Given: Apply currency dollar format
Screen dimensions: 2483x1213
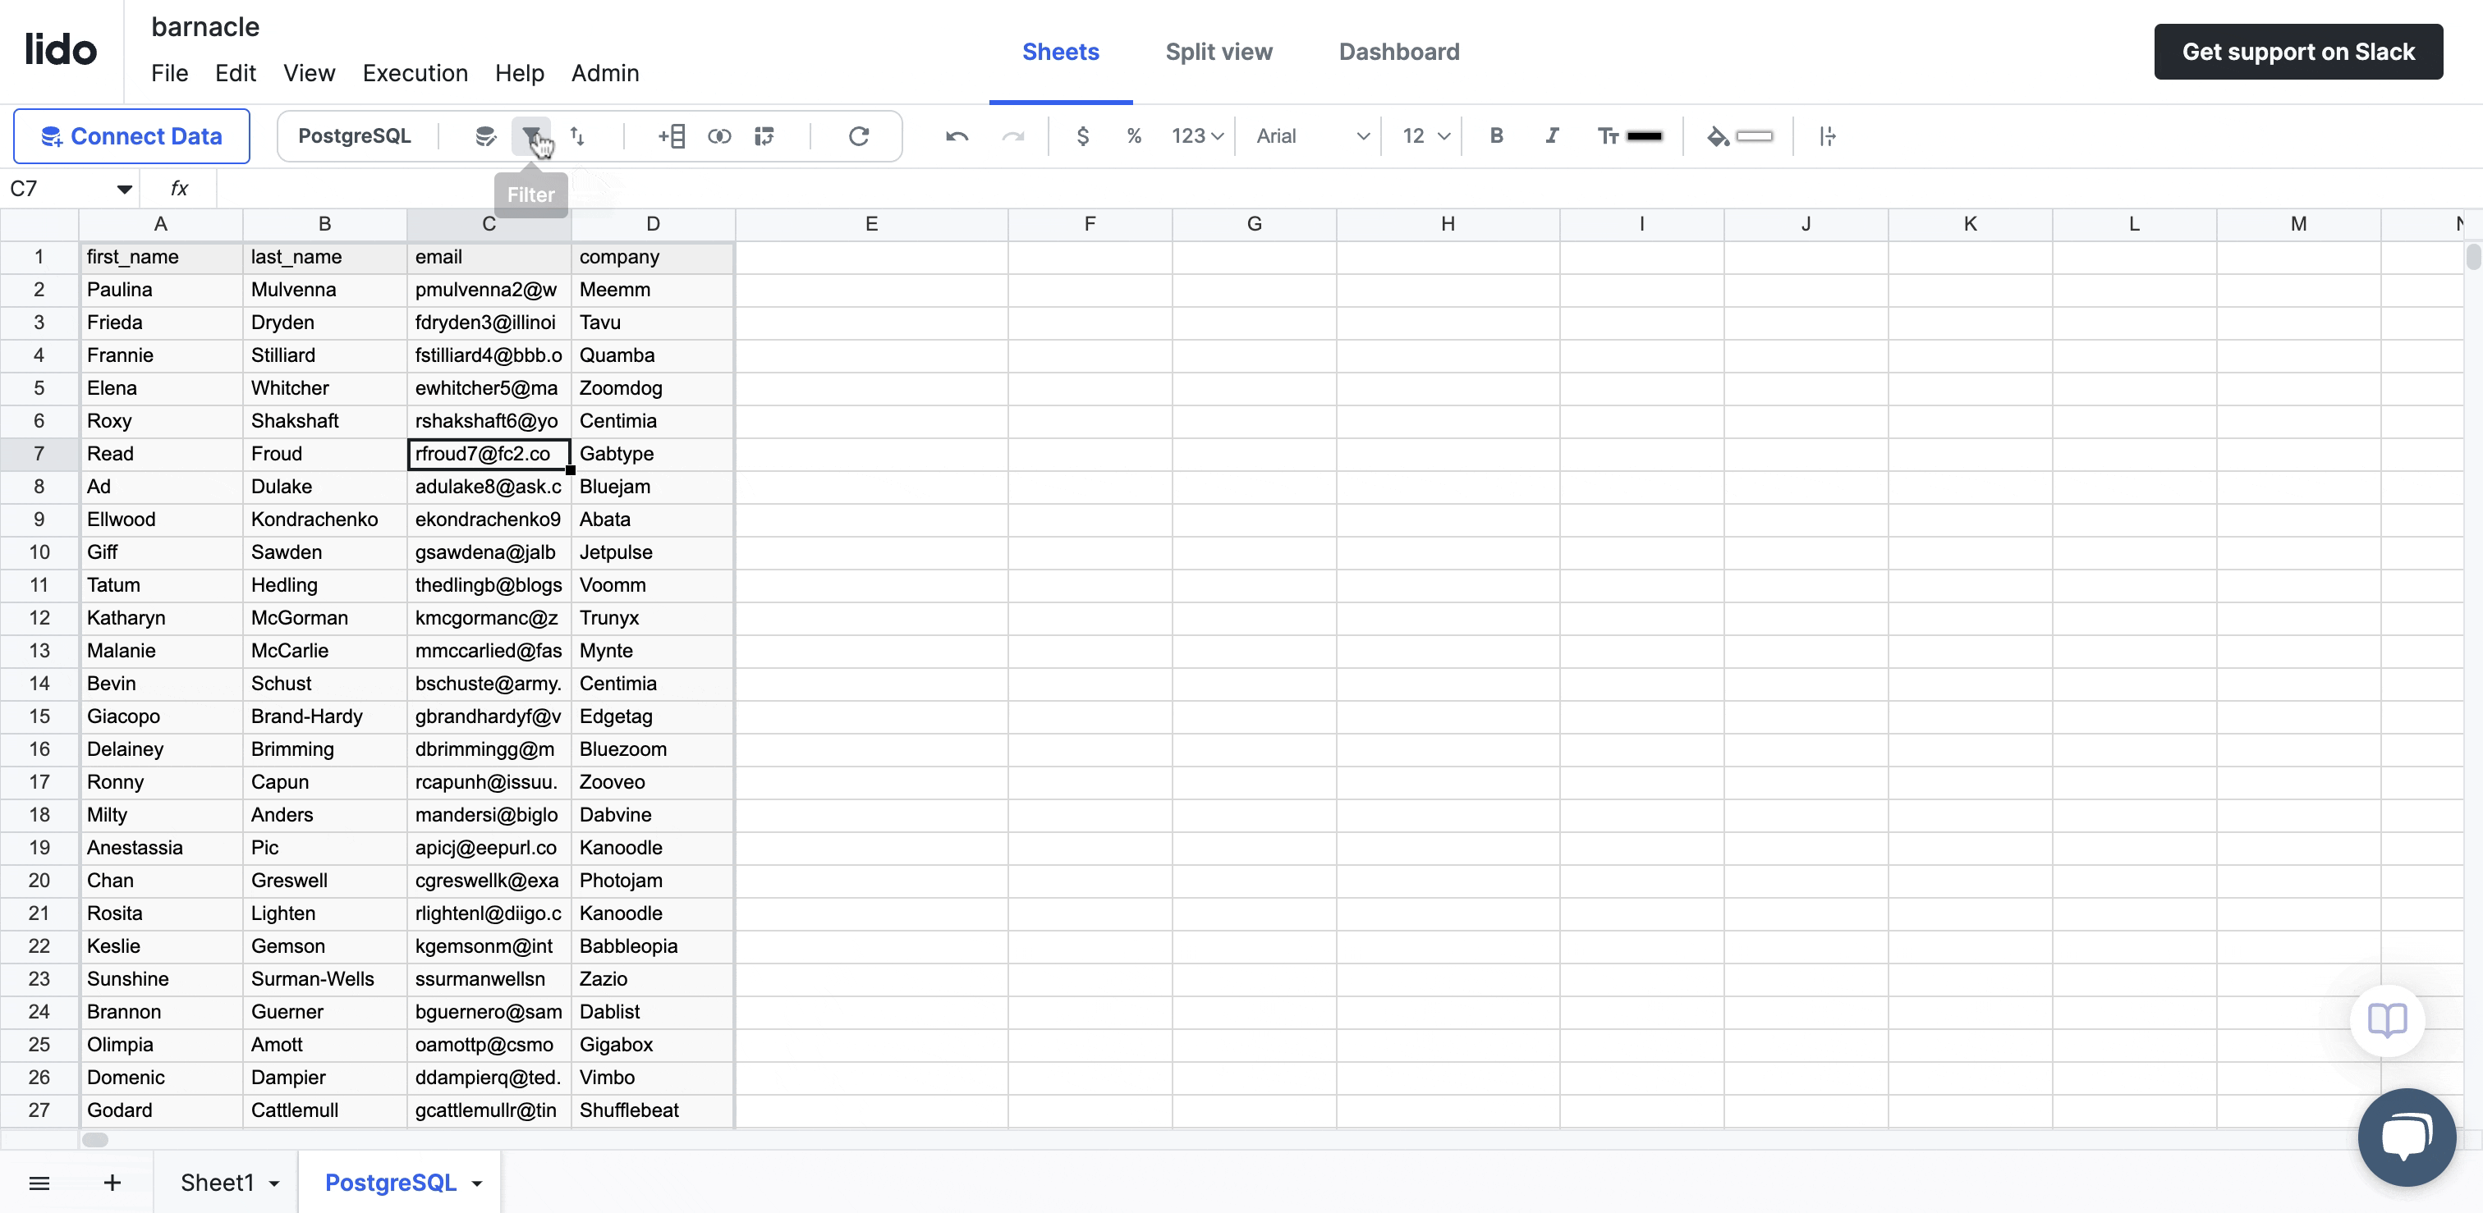Looking at the screenshot, I should point(1082,136).
